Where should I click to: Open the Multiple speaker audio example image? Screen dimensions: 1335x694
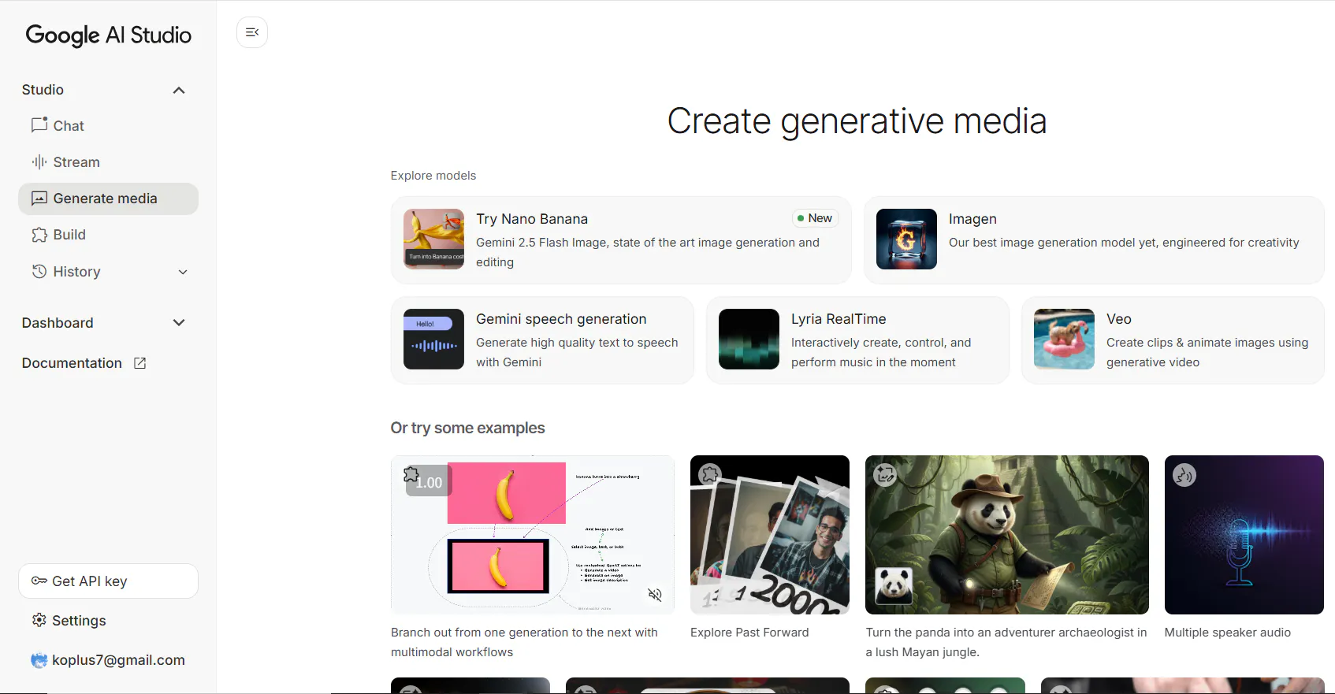click(x=1244, y=535)
